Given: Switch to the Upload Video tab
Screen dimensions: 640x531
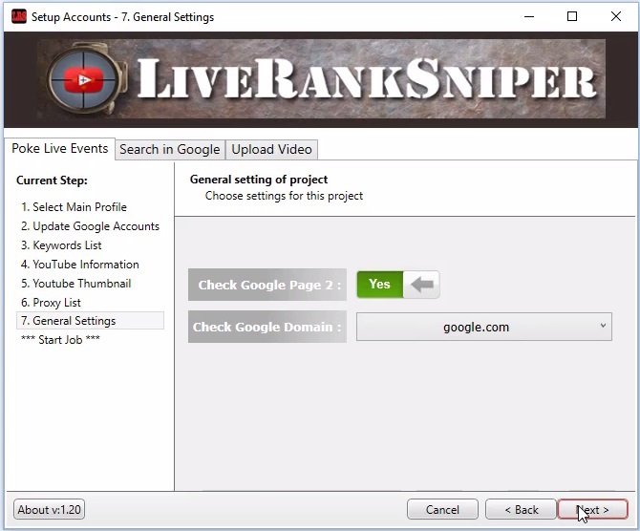Looking at the screenshot, I should [x=271, y=149].
